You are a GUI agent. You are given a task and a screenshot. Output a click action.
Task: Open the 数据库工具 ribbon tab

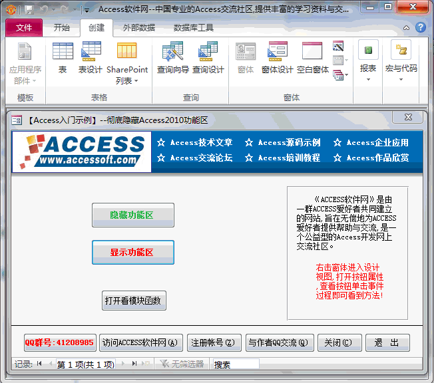(193, 28)
